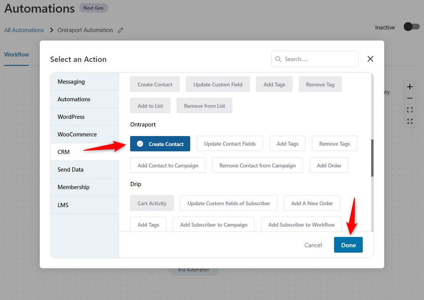Select the WooCommerce category
The width and height of the screenshot is (424, 300).
tap(85, 135)
